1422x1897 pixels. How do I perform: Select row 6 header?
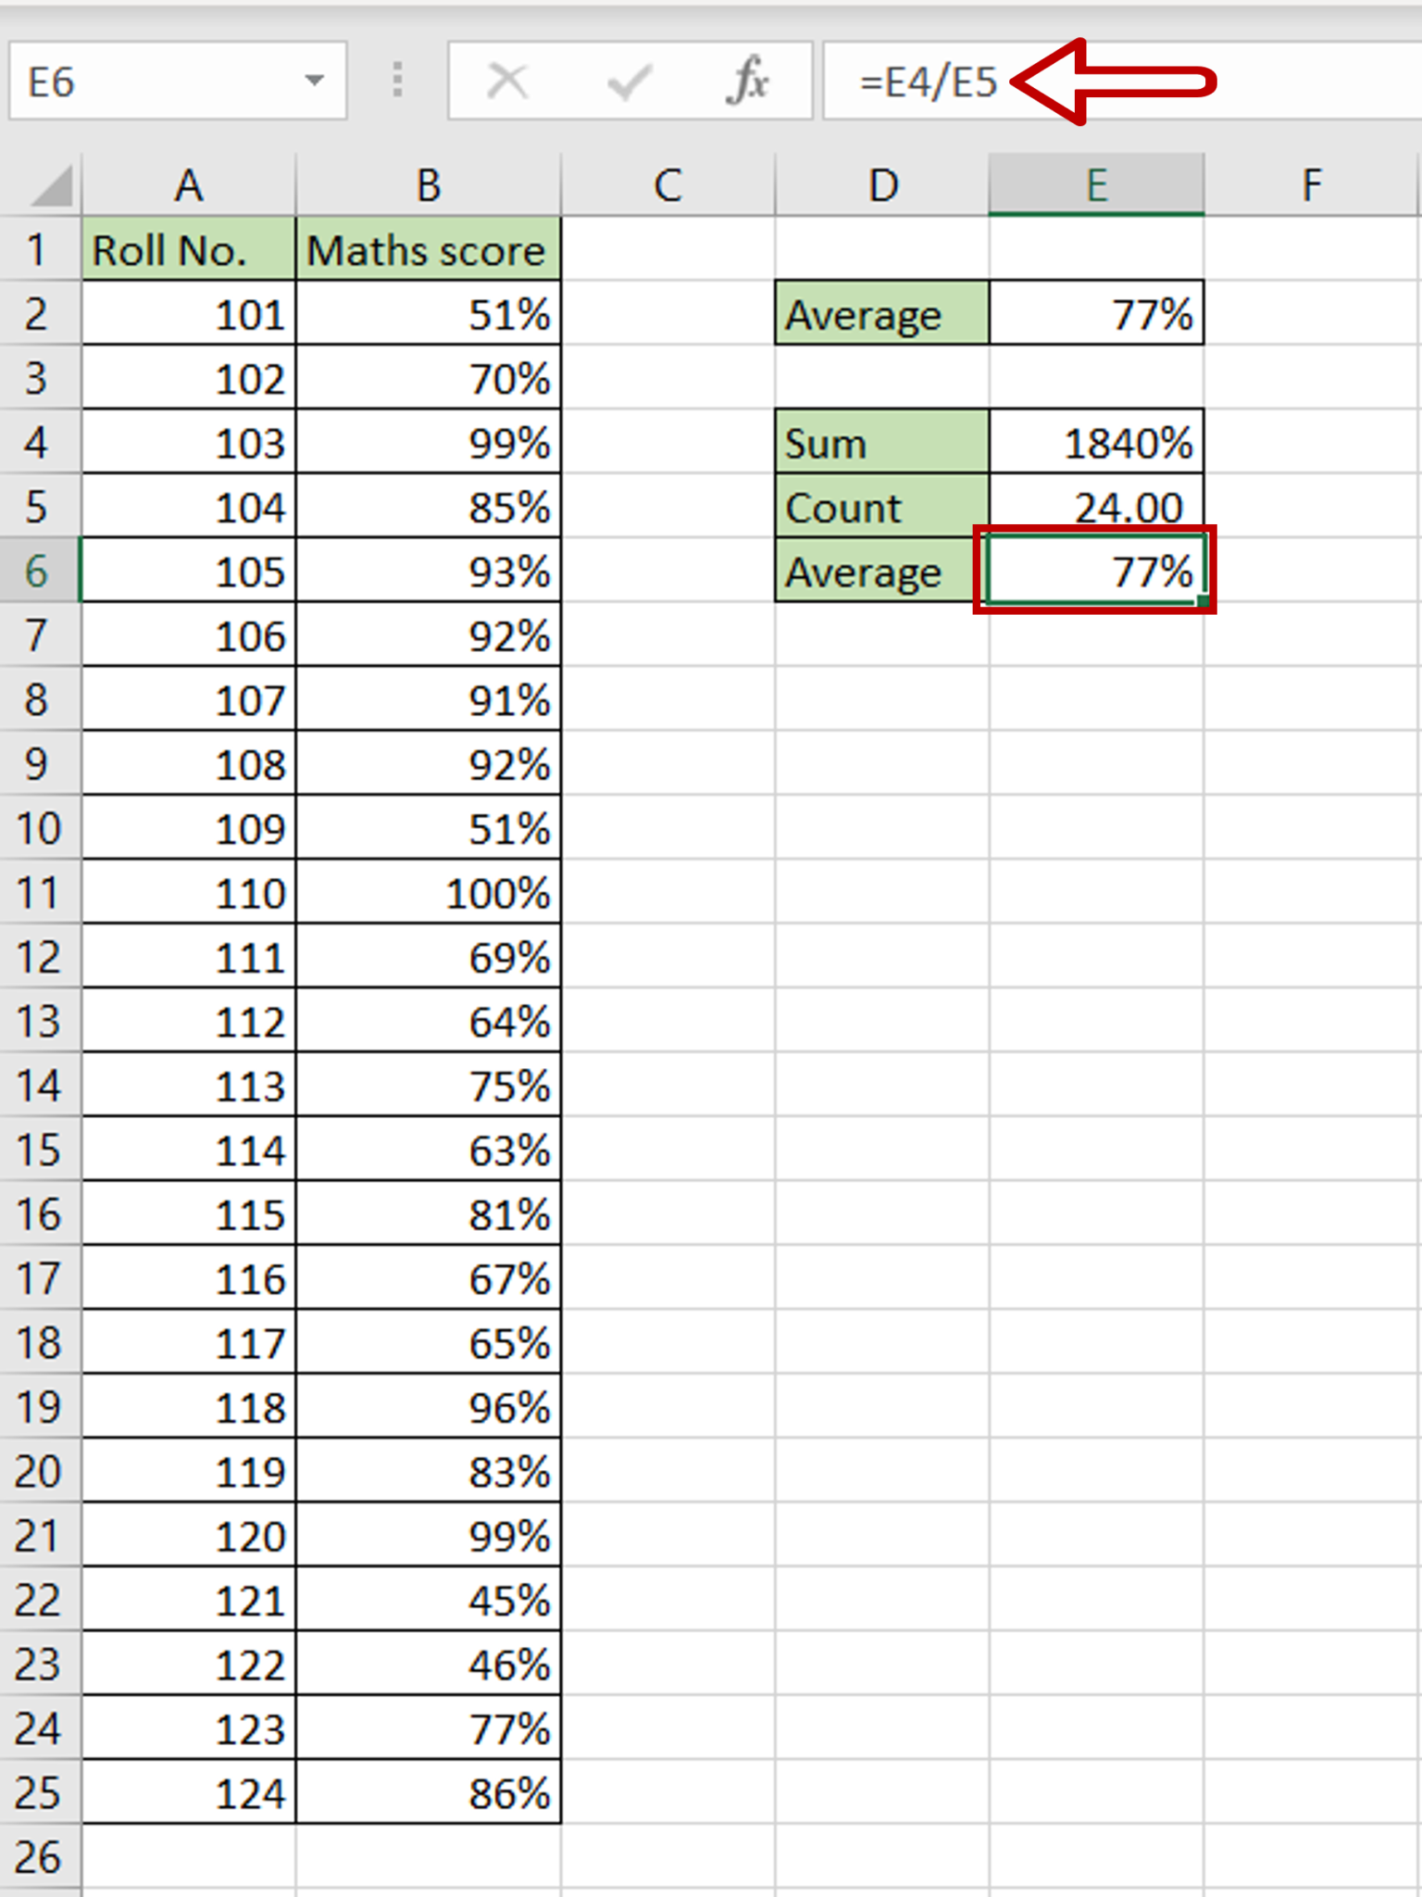pyautogui.click(x=38, y=572)
